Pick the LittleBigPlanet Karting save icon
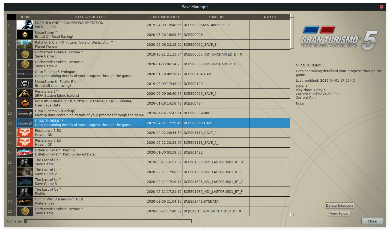The image size is (390, 232). tap(25, 152)
